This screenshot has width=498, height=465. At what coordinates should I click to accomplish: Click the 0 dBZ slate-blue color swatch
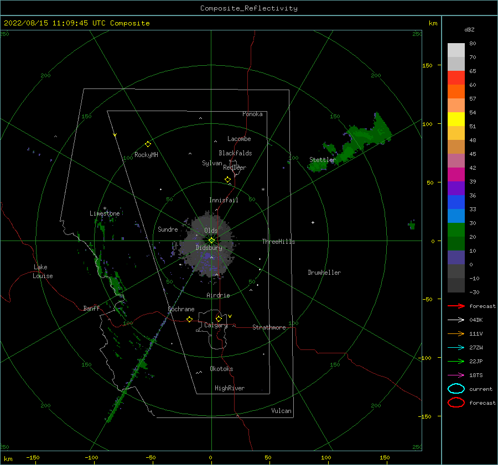[456, 258]
